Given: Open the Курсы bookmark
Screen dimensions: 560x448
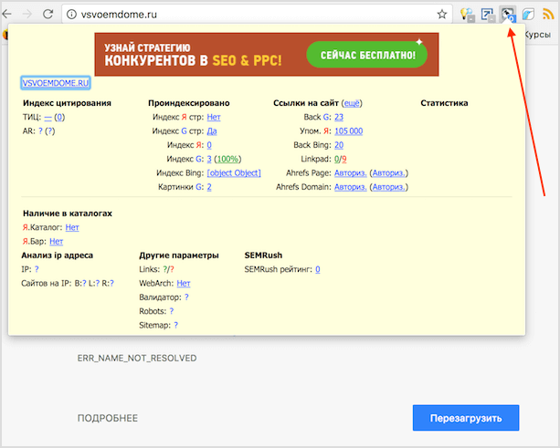Looking at the screenshot, I should 538,35.
